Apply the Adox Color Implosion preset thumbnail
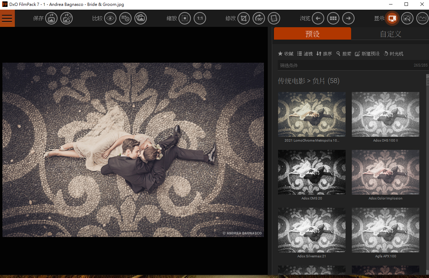 (385, 172)
